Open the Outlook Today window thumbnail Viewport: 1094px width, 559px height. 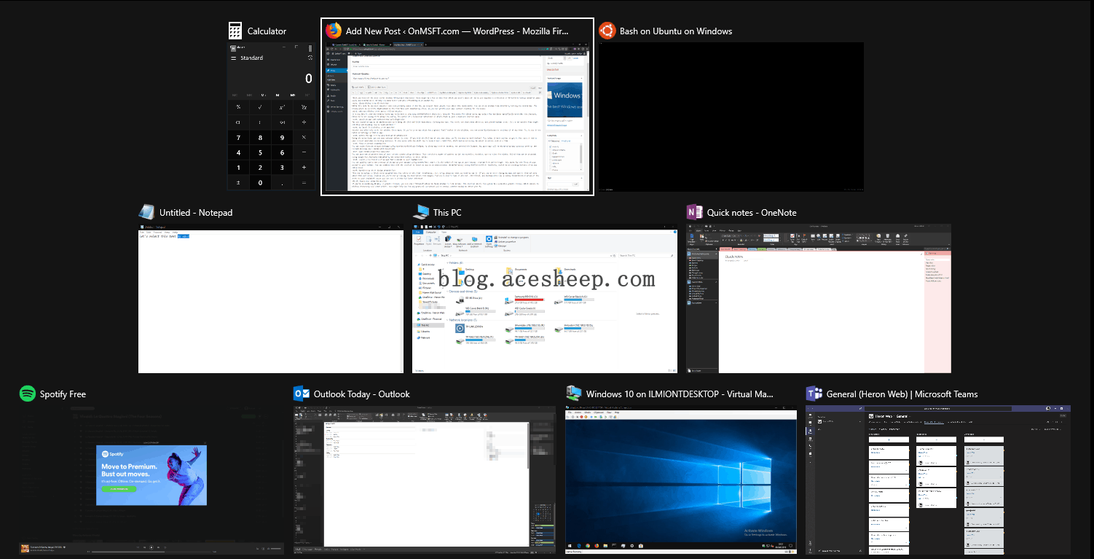pos(425,480)
